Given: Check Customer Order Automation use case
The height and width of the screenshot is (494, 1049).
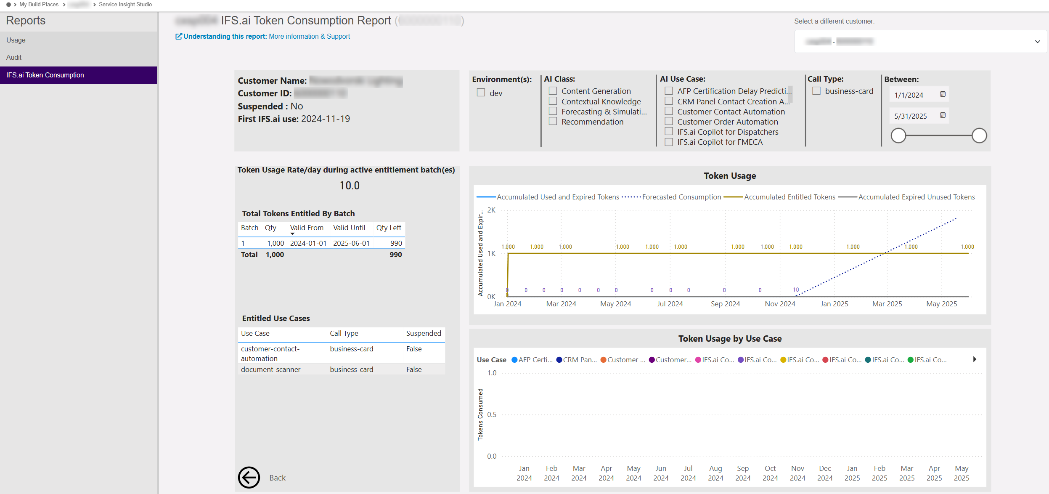Looking at the screenshot, I should [669, 121].
